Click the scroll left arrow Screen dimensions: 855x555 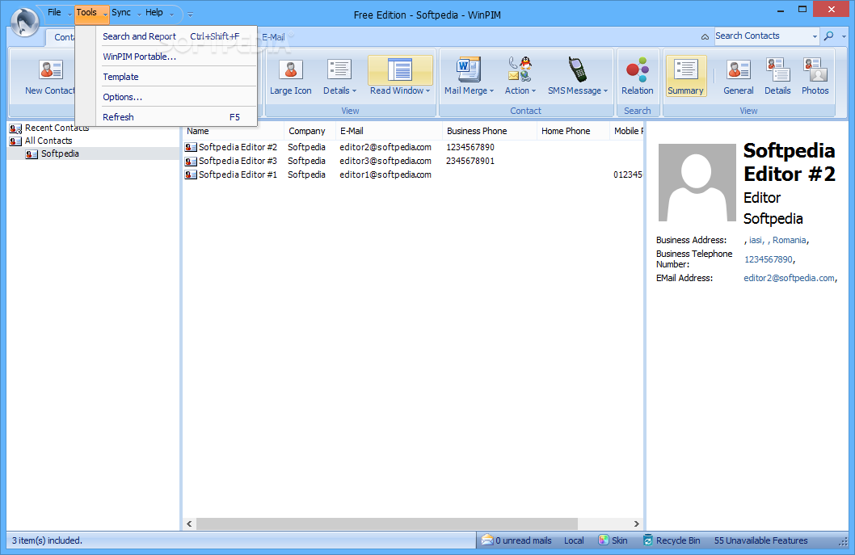(x=189, y=524)
